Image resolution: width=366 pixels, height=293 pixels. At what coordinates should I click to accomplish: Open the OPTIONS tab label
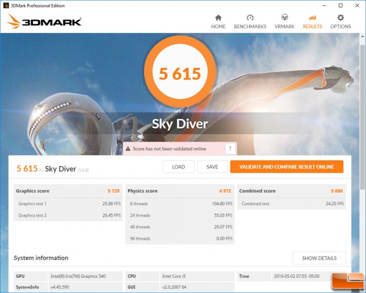point(340,27)
